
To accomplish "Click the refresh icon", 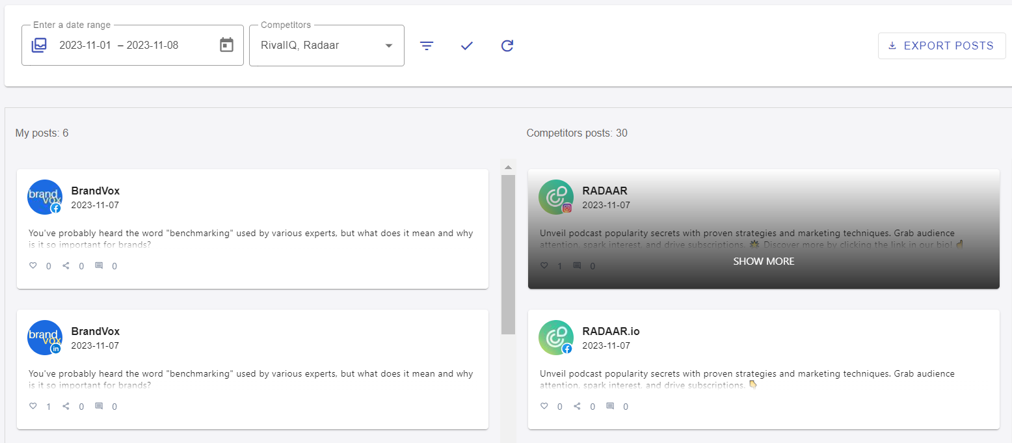I will [x=507, y=46].
